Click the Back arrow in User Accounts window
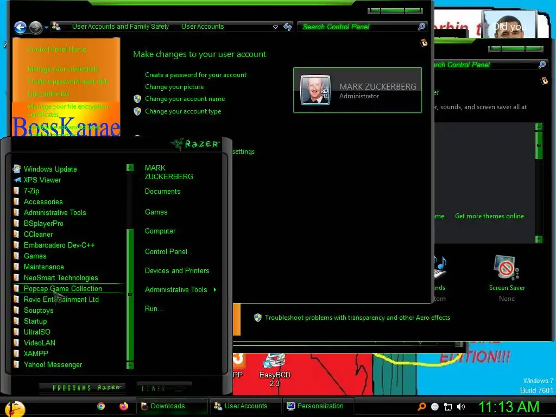 (20, 27)
